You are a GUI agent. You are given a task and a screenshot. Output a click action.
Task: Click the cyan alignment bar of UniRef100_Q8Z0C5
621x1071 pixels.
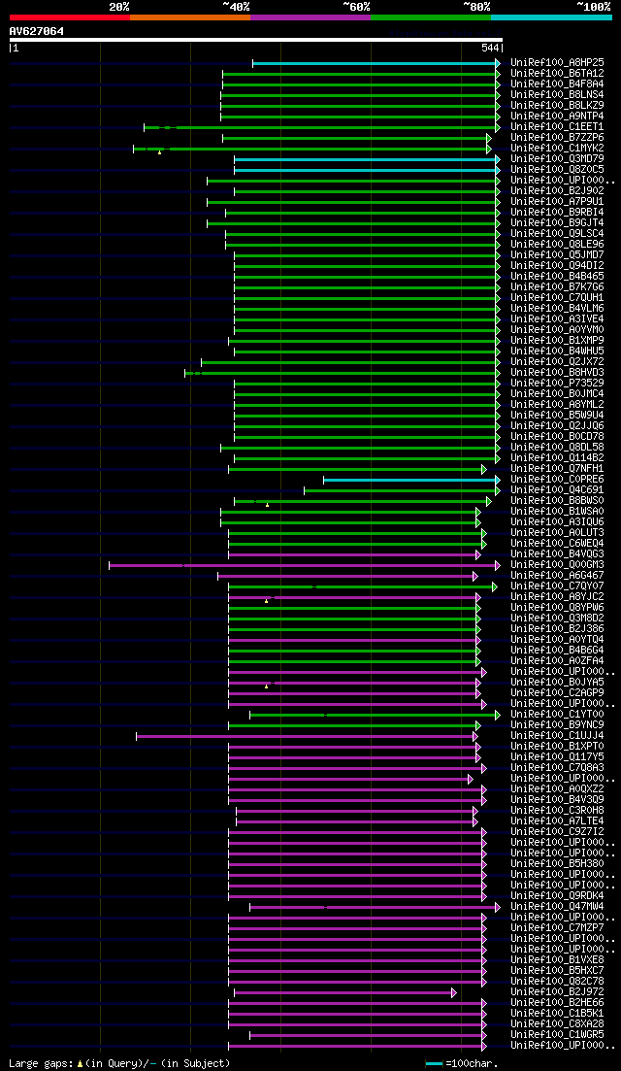point(367,169)
